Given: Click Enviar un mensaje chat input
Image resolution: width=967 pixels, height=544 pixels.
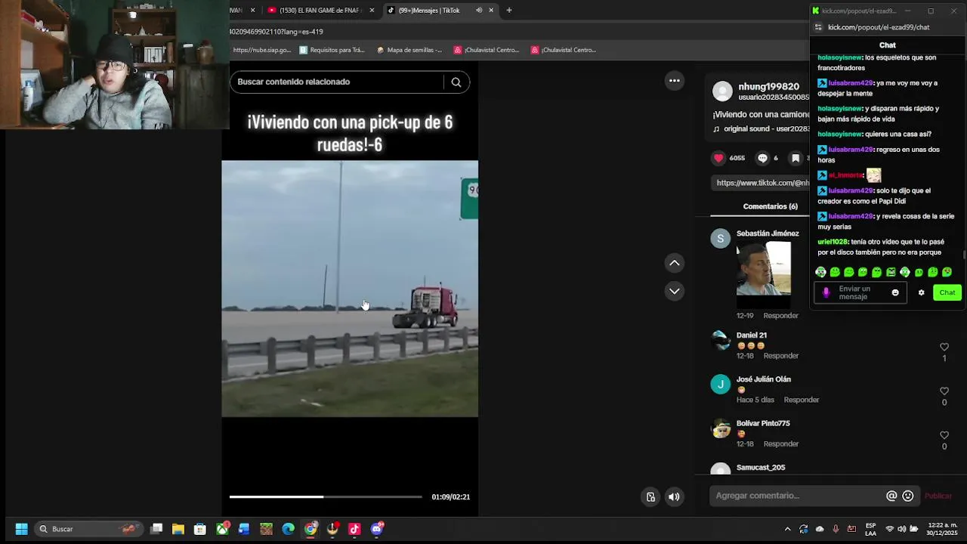Looking at the screenshot, I should pyautogui.click(x=861, y=293).
